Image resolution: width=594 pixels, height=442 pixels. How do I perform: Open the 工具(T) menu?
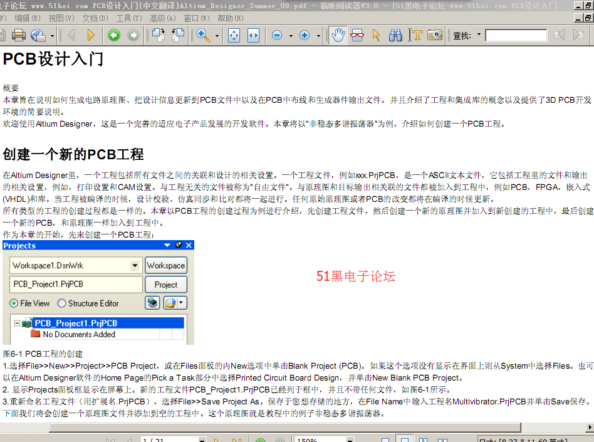(x=129, y=18)
